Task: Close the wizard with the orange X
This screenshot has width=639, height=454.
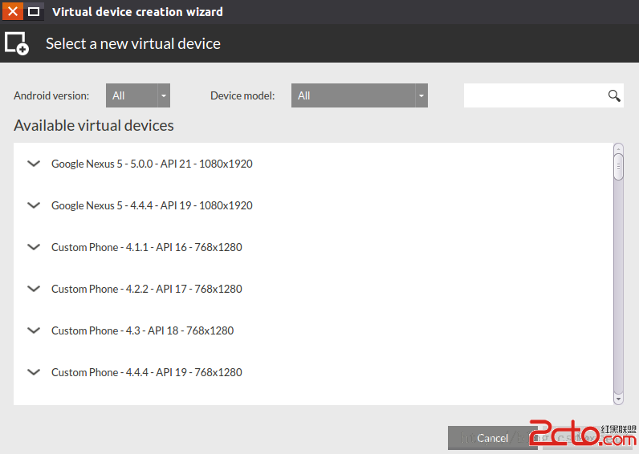Action: [13, 11]
